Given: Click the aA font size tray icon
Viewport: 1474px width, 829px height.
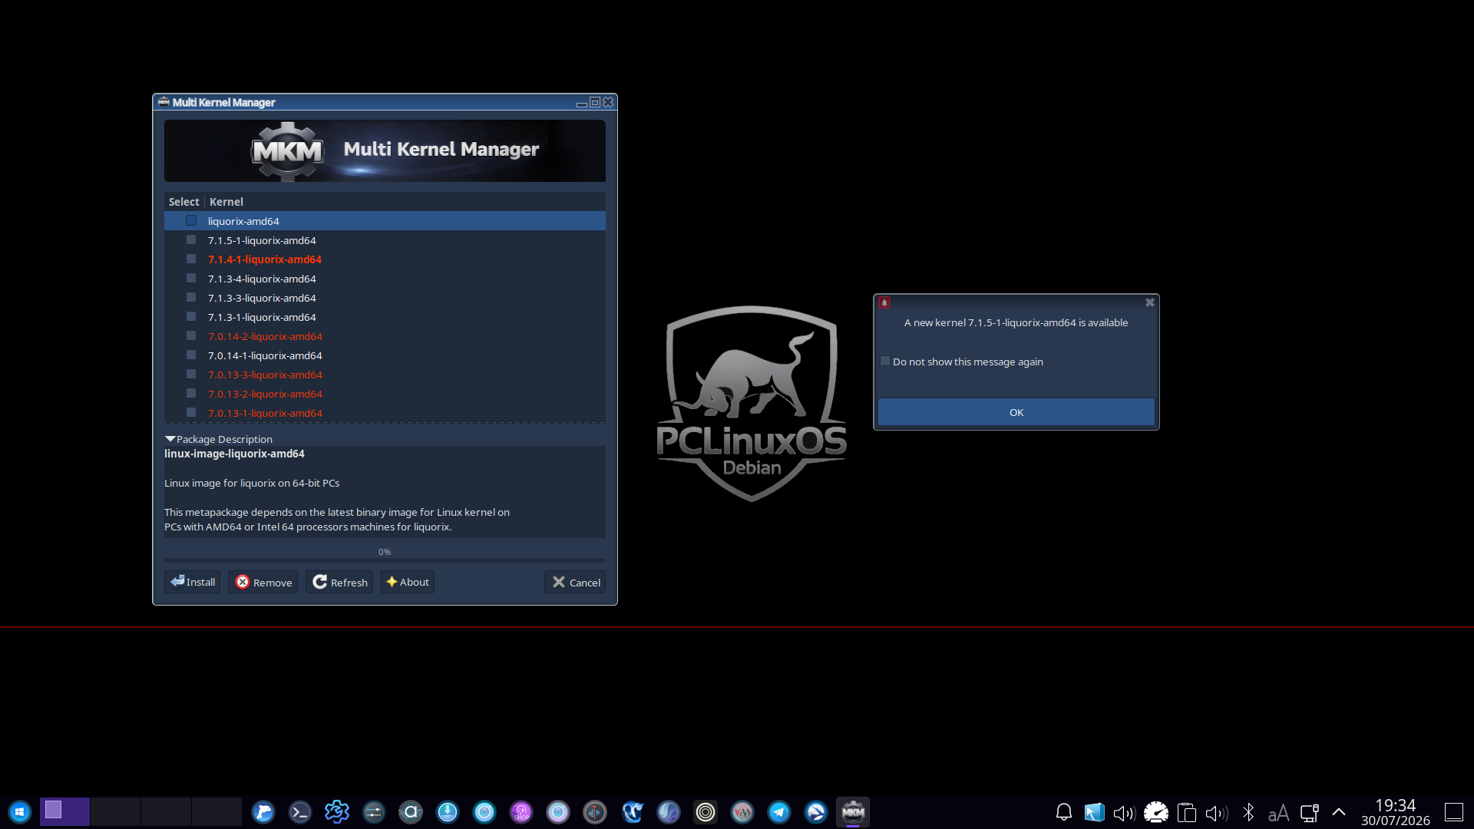Looking at the screenshot, I should [x=1278, y=813].
